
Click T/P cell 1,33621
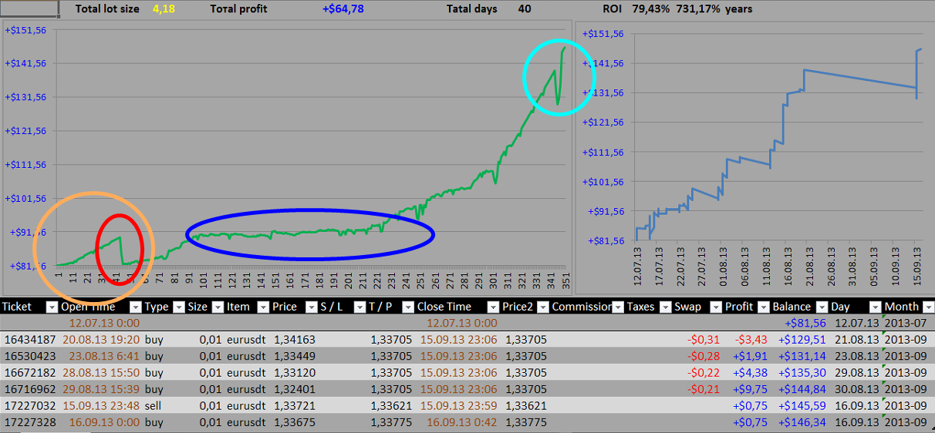(391, 406)
